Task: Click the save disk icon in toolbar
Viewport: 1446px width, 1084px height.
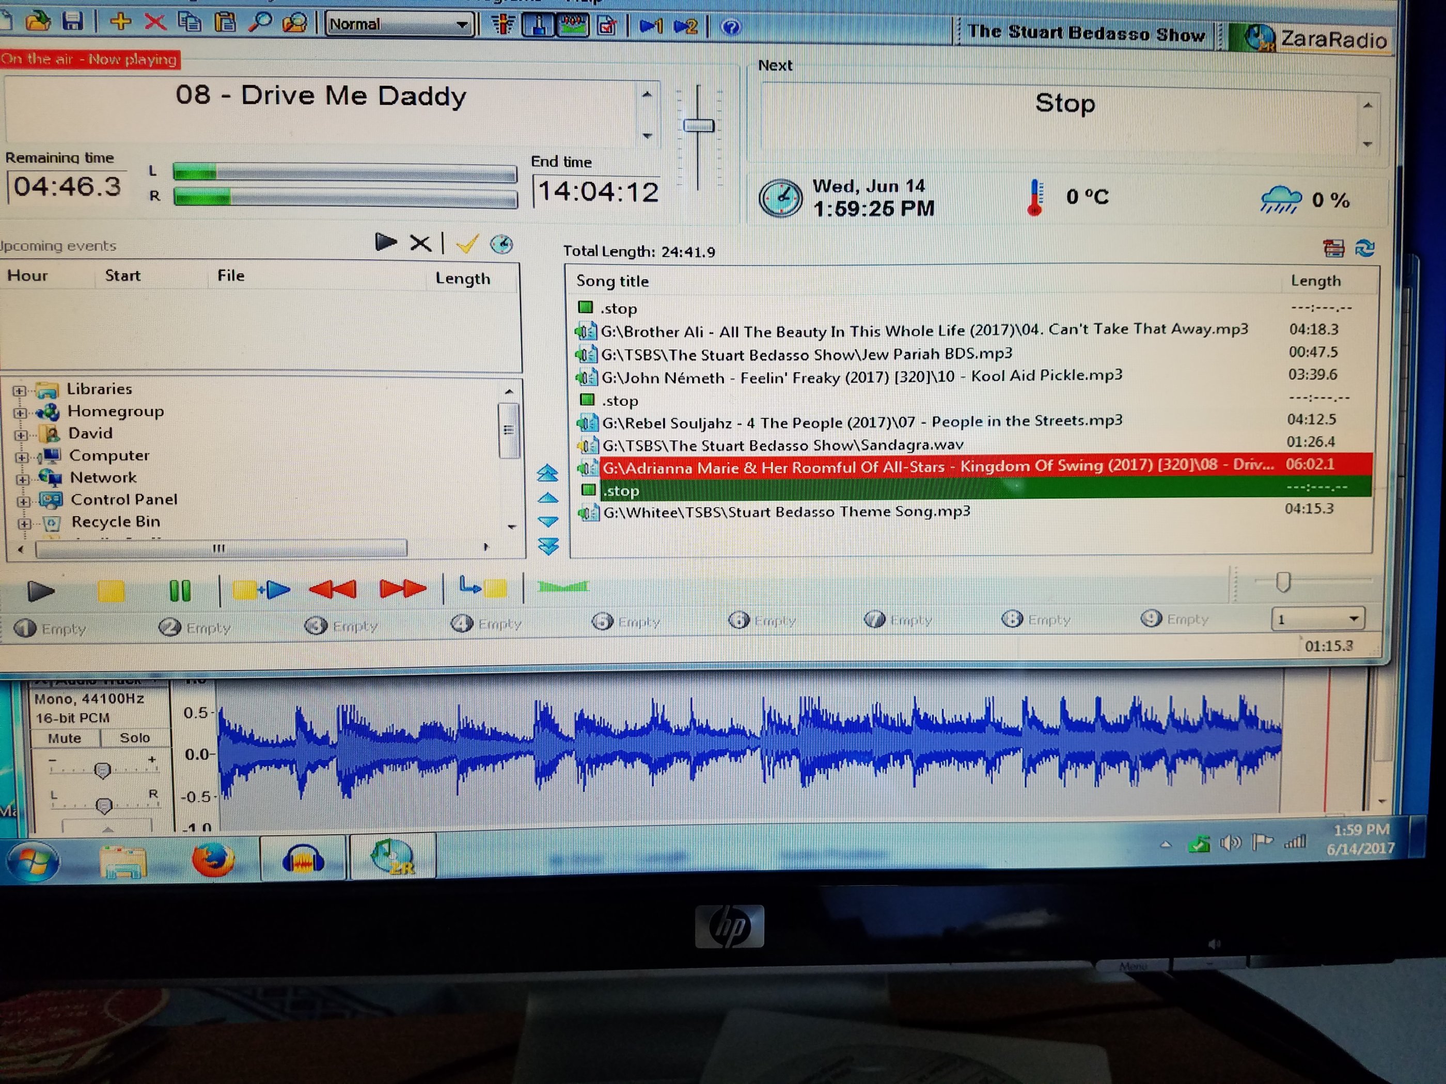Action: [73, 22]
